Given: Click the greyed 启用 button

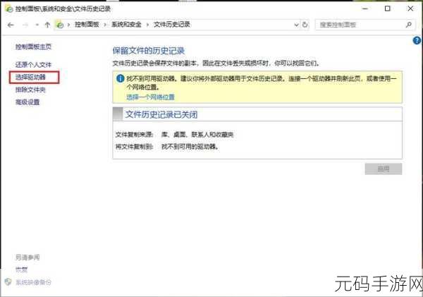Looking at the screenshot, I should point(384,169).
